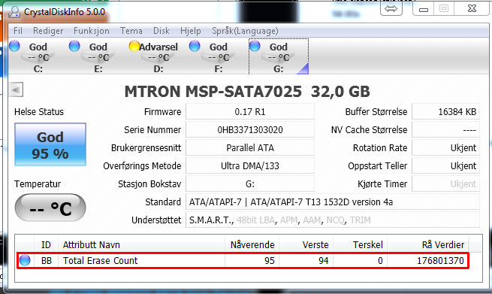
Task: Open the Disk menu
Action: tap(161, 31)
